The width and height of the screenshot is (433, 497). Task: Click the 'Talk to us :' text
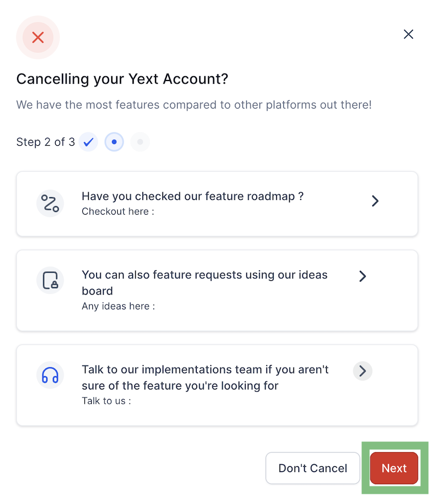coord(106,401)
